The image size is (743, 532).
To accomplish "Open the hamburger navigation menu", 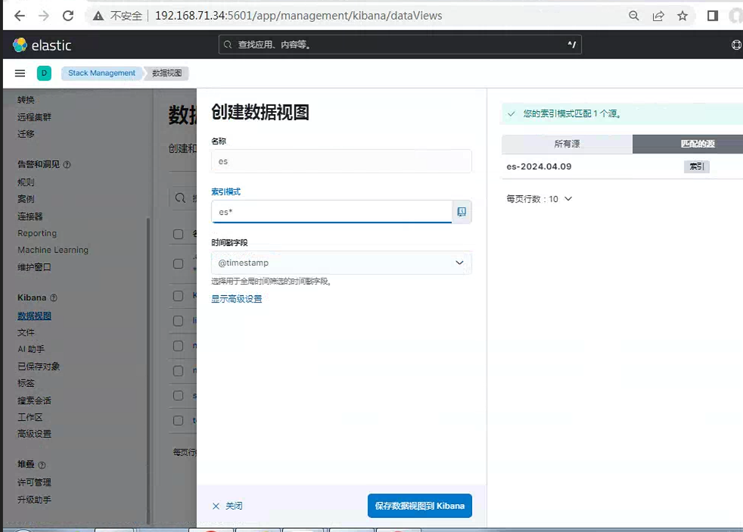I will click(x=20, y=73).
